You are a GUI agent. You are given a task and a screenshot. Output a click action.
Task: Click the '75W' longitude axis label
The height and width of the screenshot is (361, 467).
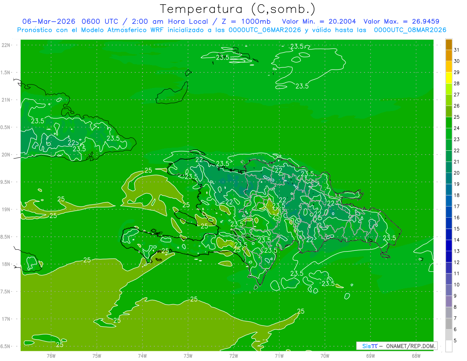97,356
